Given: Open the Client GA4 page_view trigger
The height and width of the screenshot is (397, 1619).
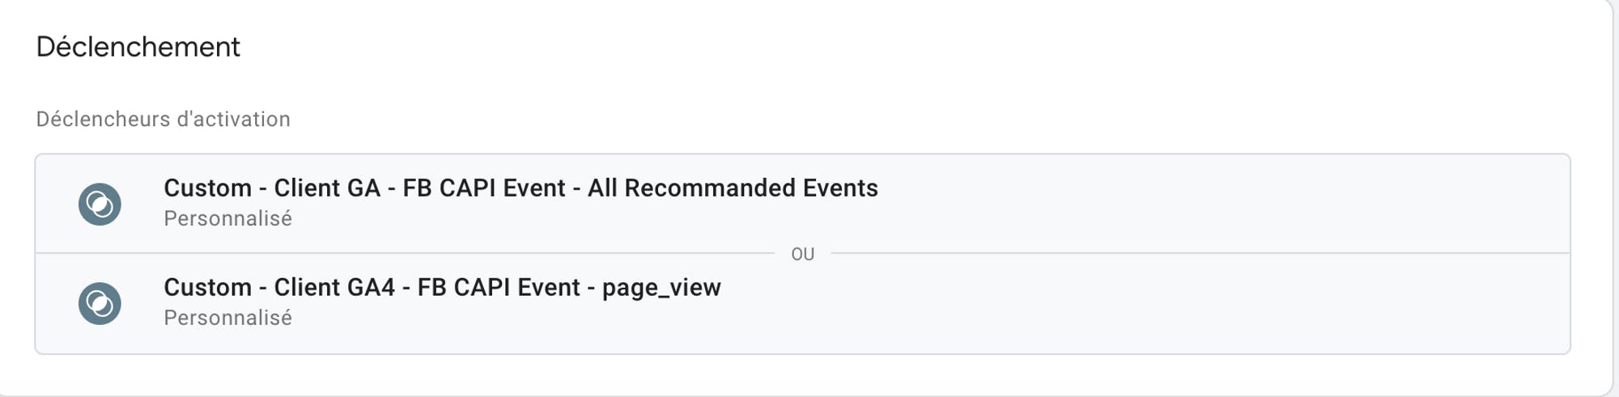Looking at the screenshot, I should tap(442, 288).
